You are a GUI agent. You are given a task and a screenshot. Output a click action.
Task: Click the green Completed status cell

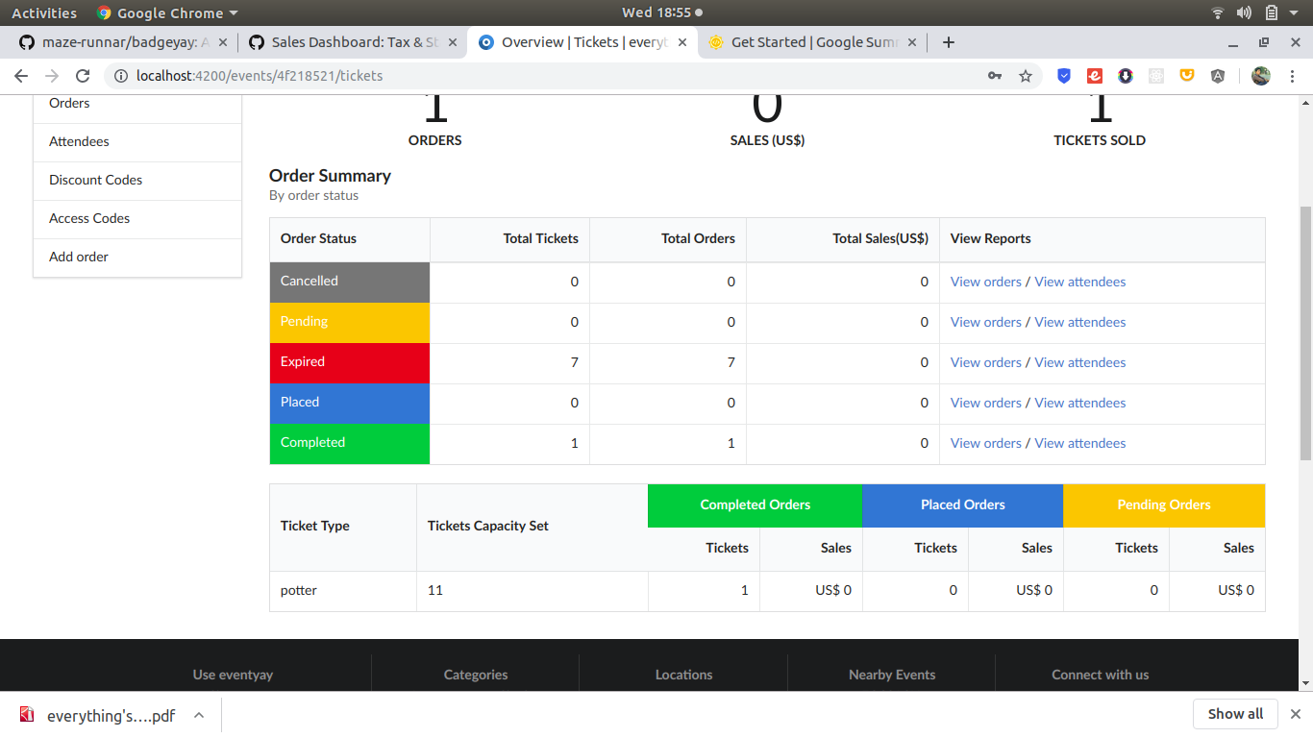point(350,443)
